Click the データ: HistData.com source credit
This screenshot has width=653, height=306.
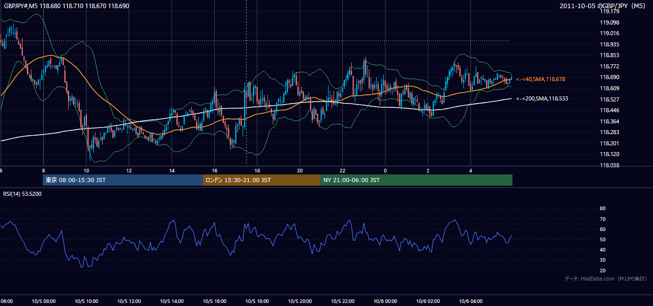[x=606, y=278]
